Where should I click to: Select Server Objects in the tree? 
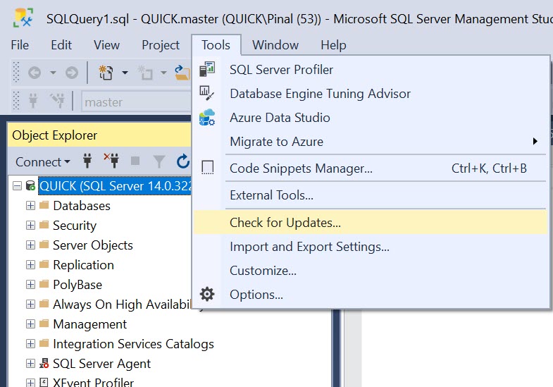click(93, 245)
